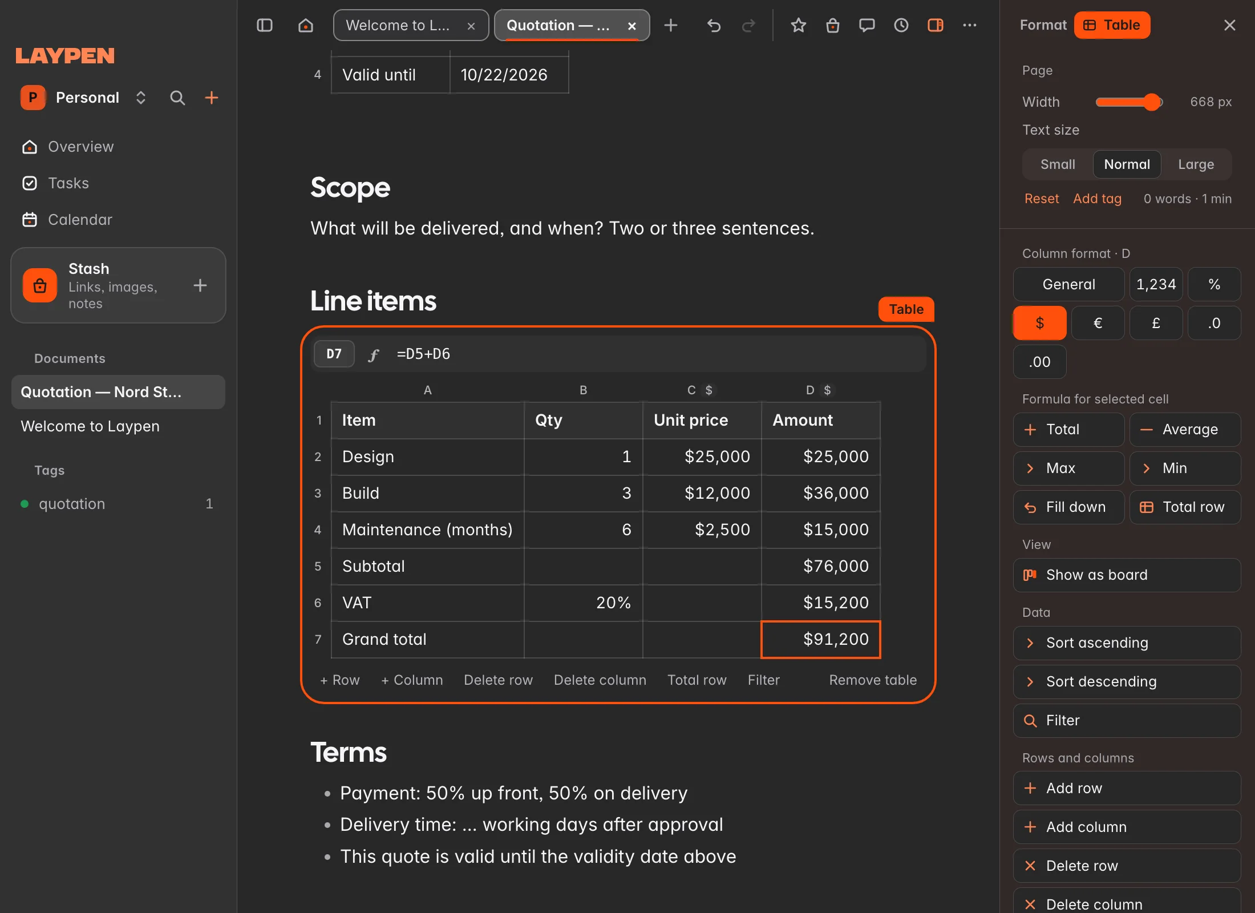Open version history clock icon

pos(901,25)
